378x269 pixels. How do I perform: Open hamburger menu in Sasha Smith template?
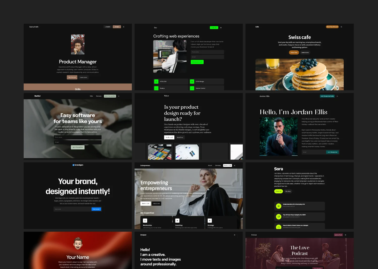[x=123, y=27]
